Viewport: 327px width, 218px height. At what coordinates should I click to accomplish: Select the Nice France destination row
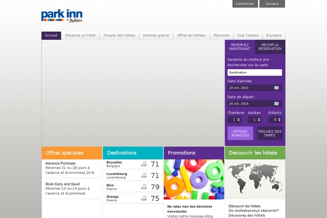tap(133, 187)
